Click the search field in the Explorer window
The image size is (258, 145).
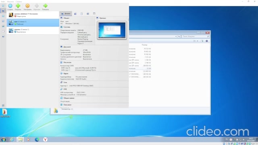[x=196, y=36]
